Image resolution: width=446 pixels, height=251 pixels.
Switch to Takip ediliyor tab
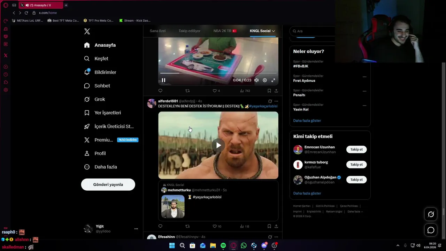[190, 31]
